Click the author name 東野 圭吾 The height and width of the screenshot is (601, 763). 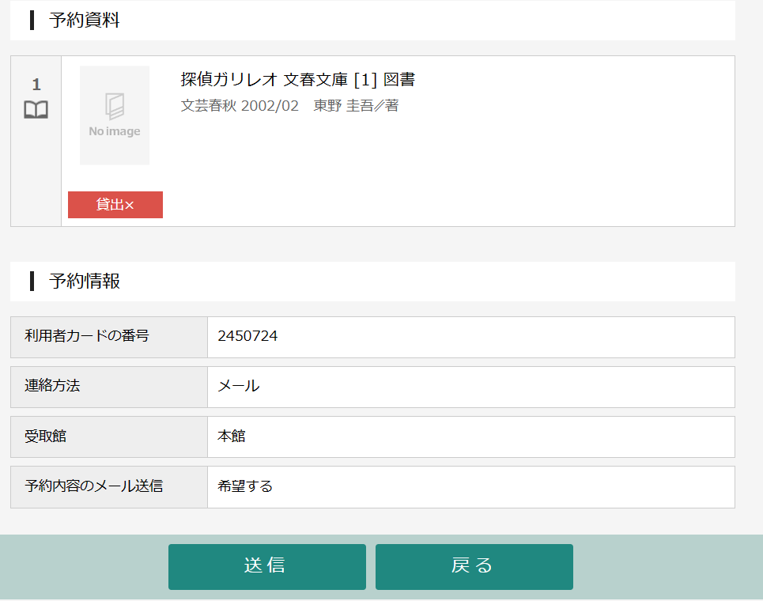coord(343,105)
